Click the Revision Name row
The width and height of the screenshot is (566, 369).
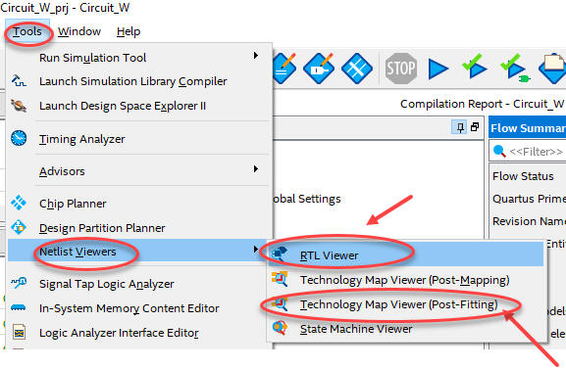(x=529, y=221)
